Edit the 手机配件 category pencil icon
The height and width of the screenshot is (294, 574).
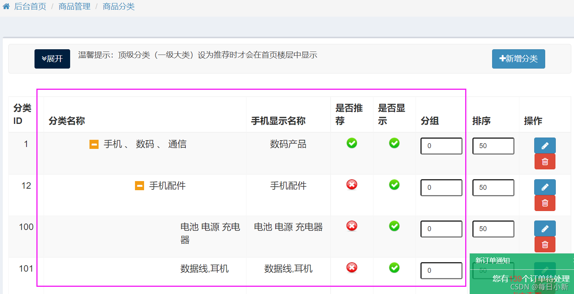(545, 187)
